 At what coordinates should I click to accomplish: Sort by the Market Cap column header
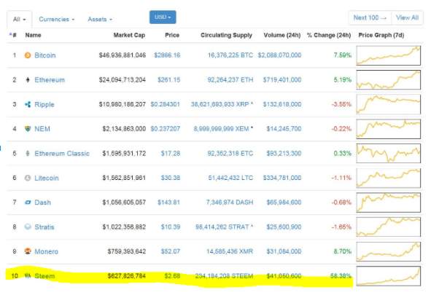click(x=129, y=35)
